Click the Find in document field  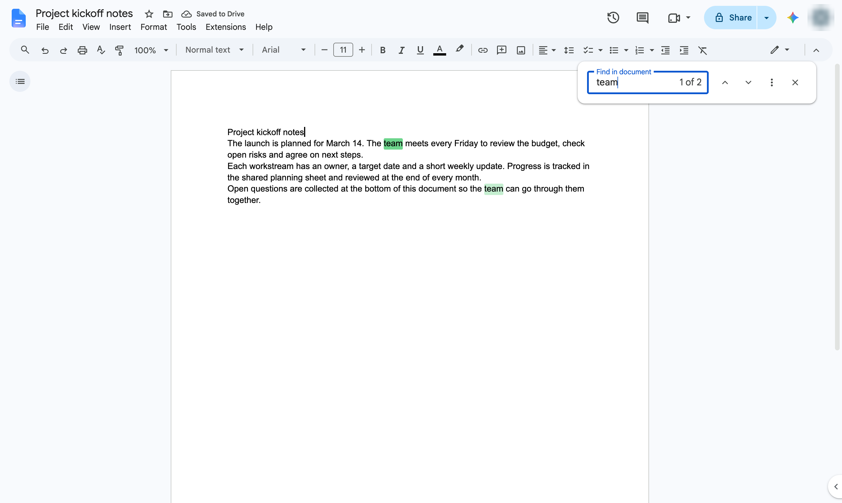(648, 82)
